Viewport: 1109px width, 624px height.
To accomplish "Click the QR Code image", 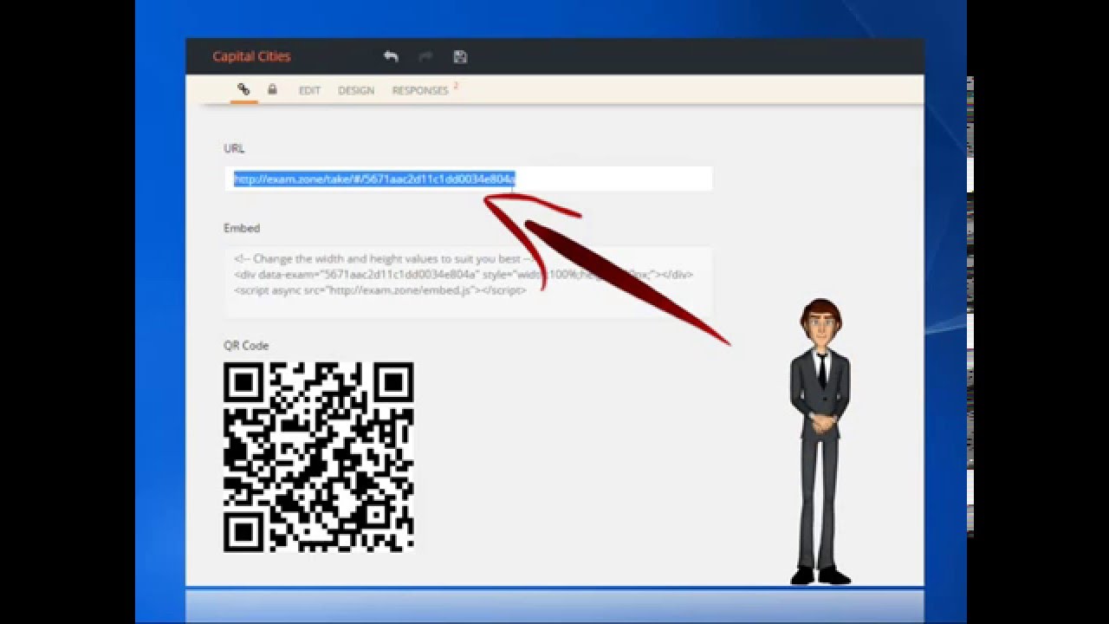I will pyautogui.click(x=319, y=457).
